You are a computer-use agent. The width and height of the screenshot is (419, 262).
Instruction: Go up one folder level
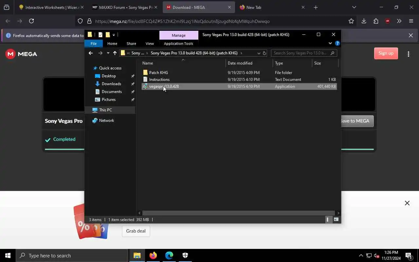[x=115, y=53]
